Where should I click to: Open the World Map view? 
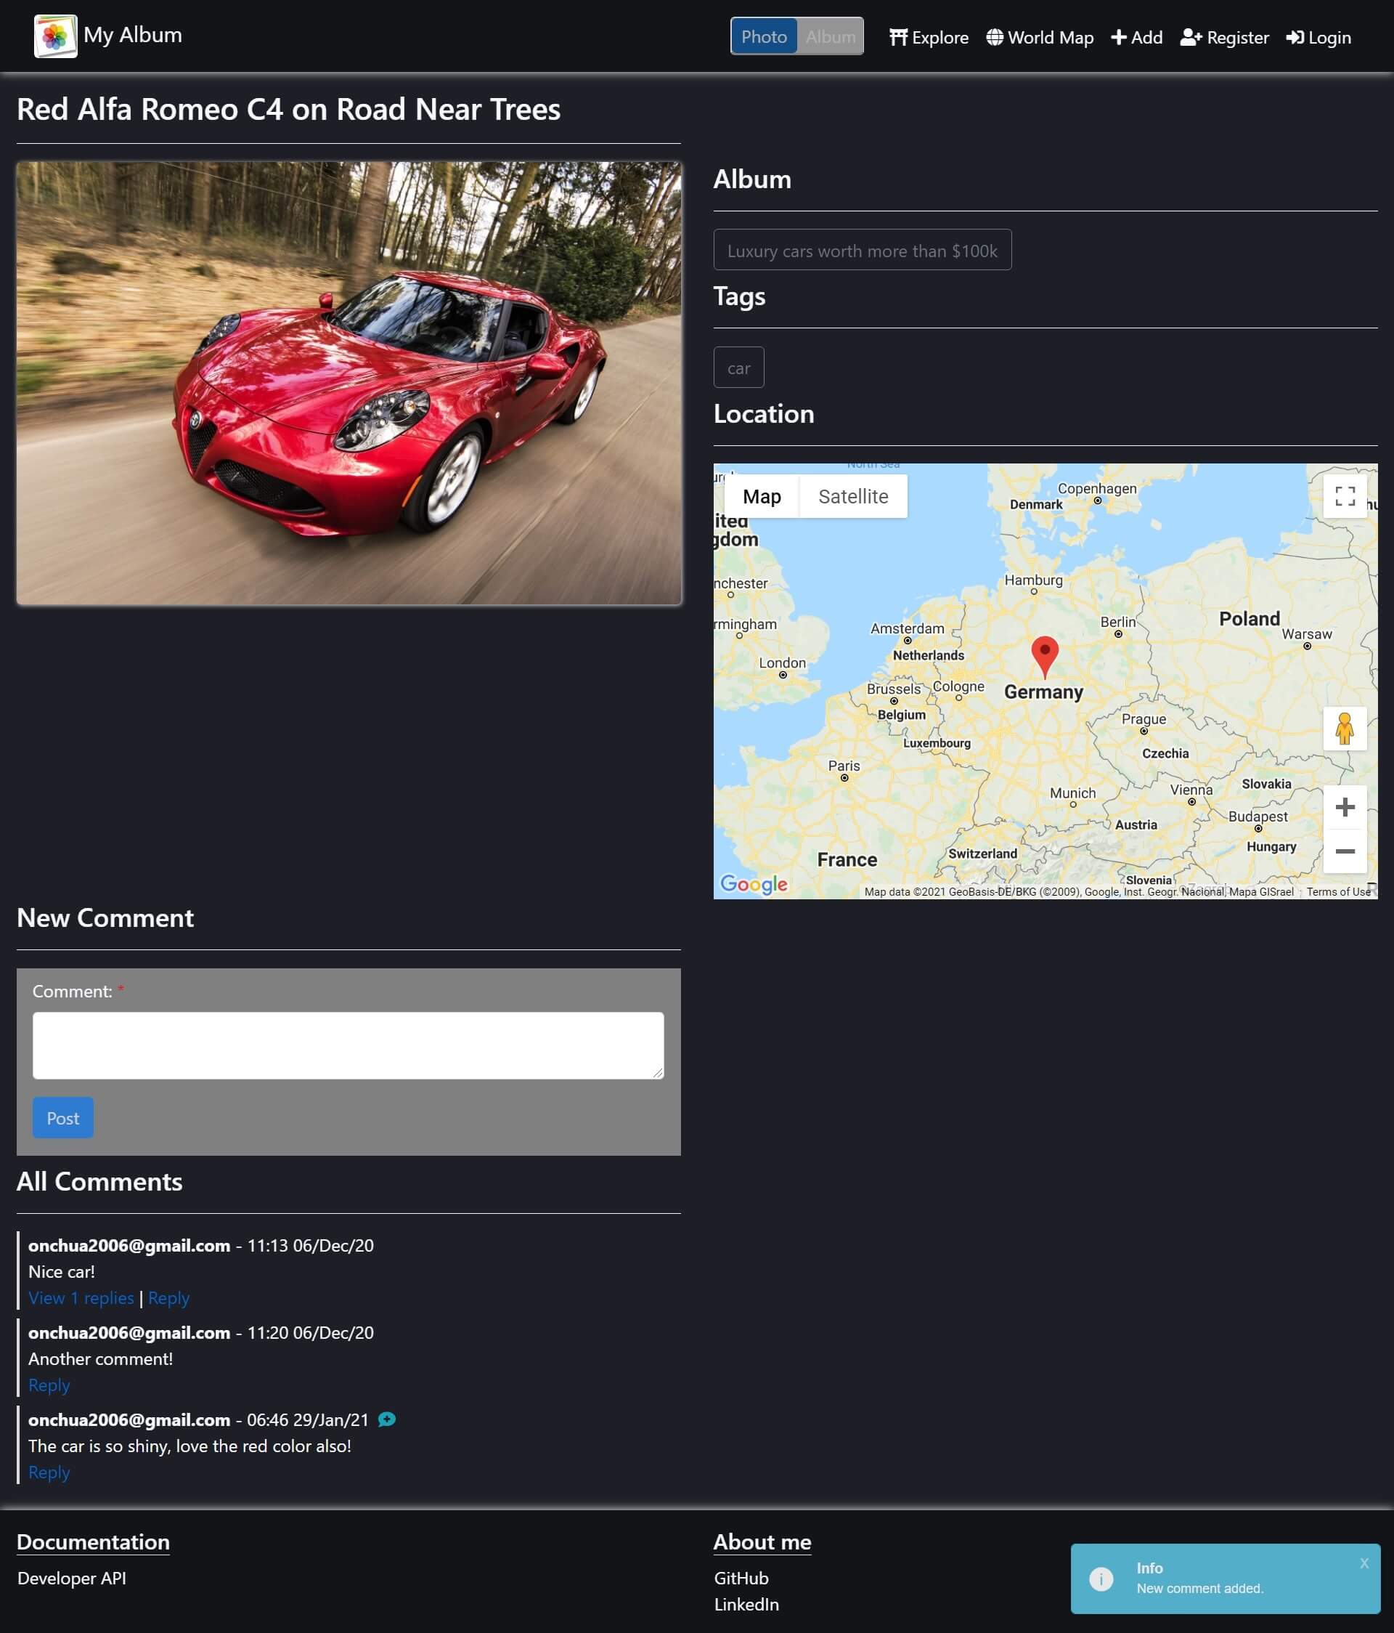point(1040,36)
